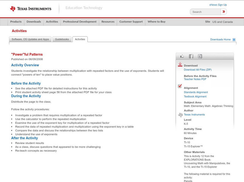This screenshot has width=244, height=182.
Task: Open the eNews Sign Up link
Action: point(218,5)
